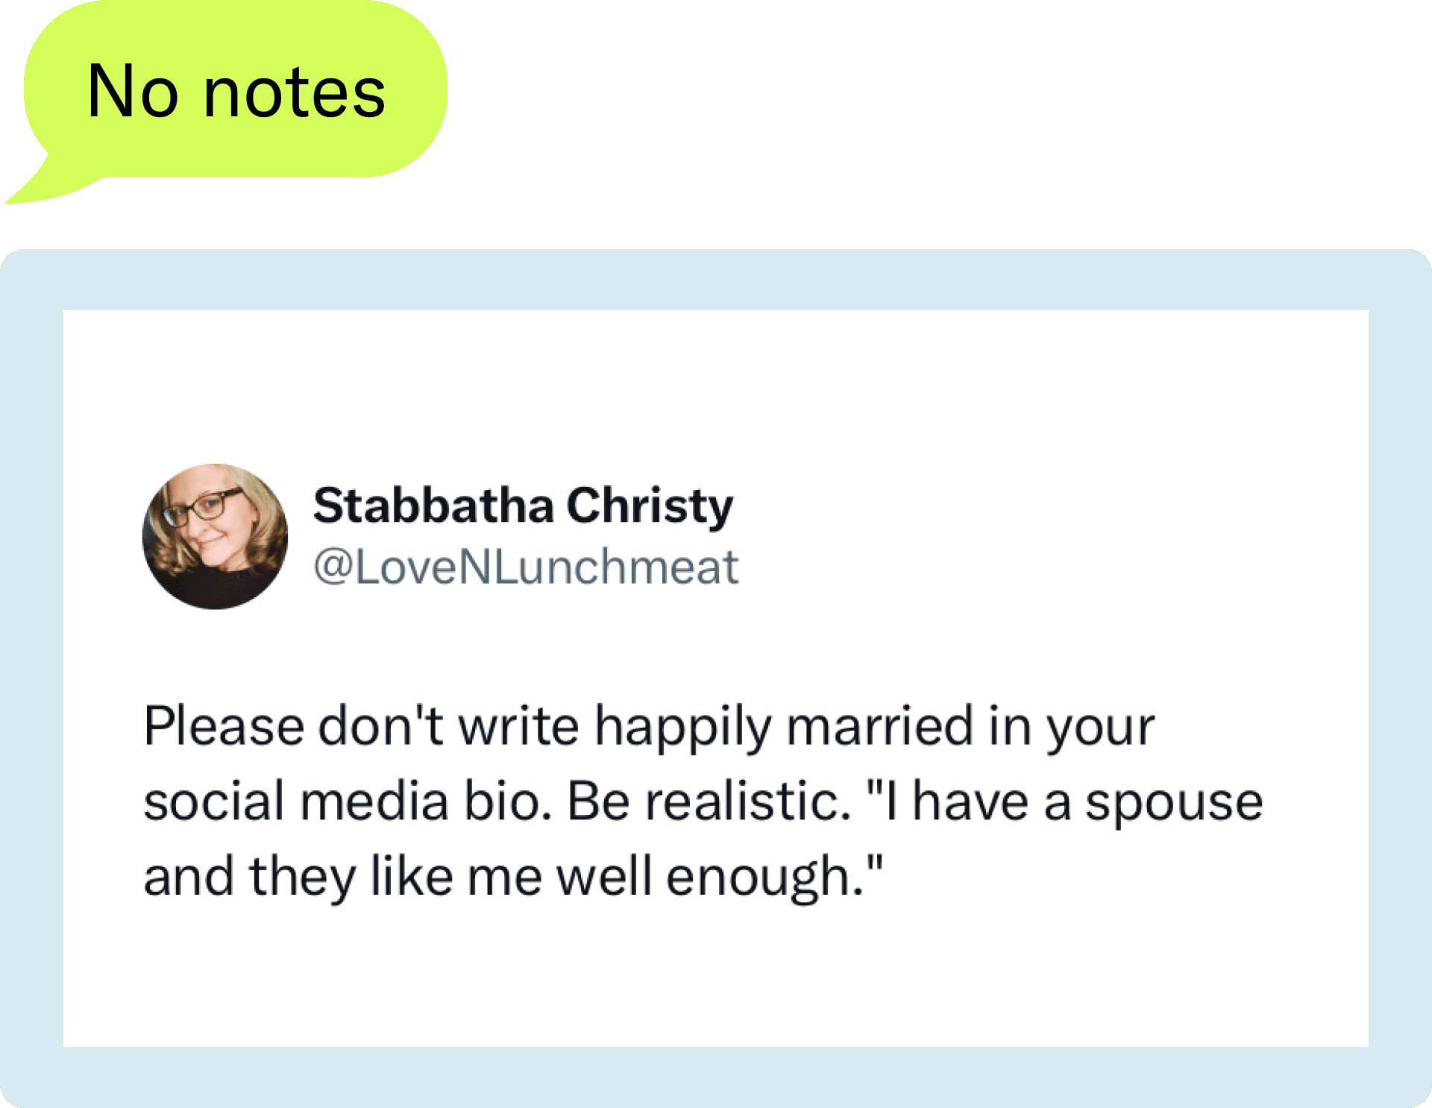Image resolution: width=1432 pixels, height=1108 pixels.
Task: Click the word "notes" in the bubble
Action: 294,92
